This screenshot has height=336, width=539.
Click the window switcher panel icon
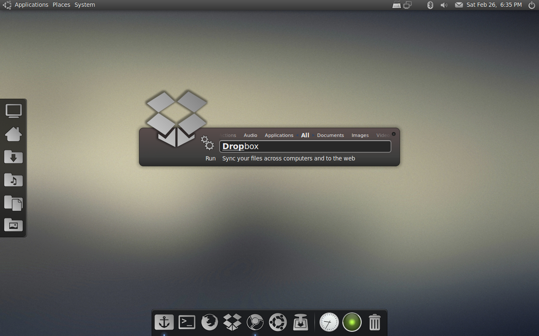tap(408, 5)
